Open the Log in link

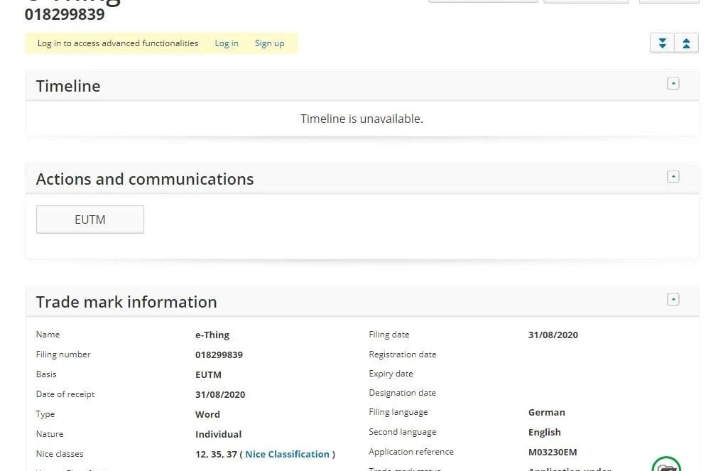[227, 43]
